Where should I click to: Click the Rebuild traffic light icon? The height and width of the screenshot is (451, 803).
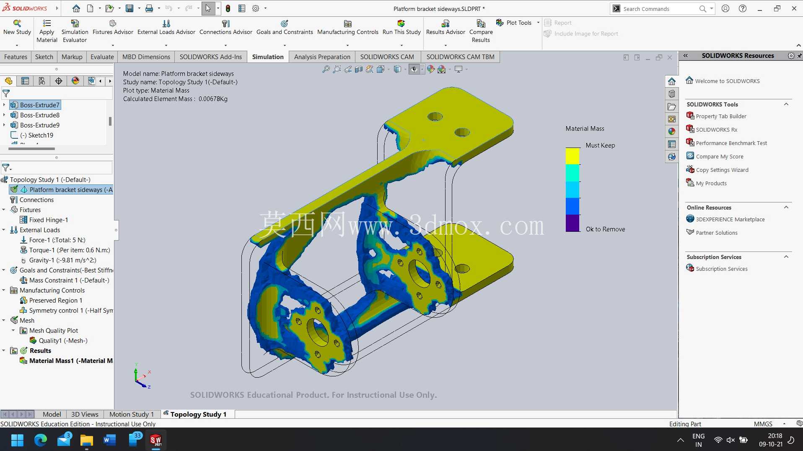point(228,8)
